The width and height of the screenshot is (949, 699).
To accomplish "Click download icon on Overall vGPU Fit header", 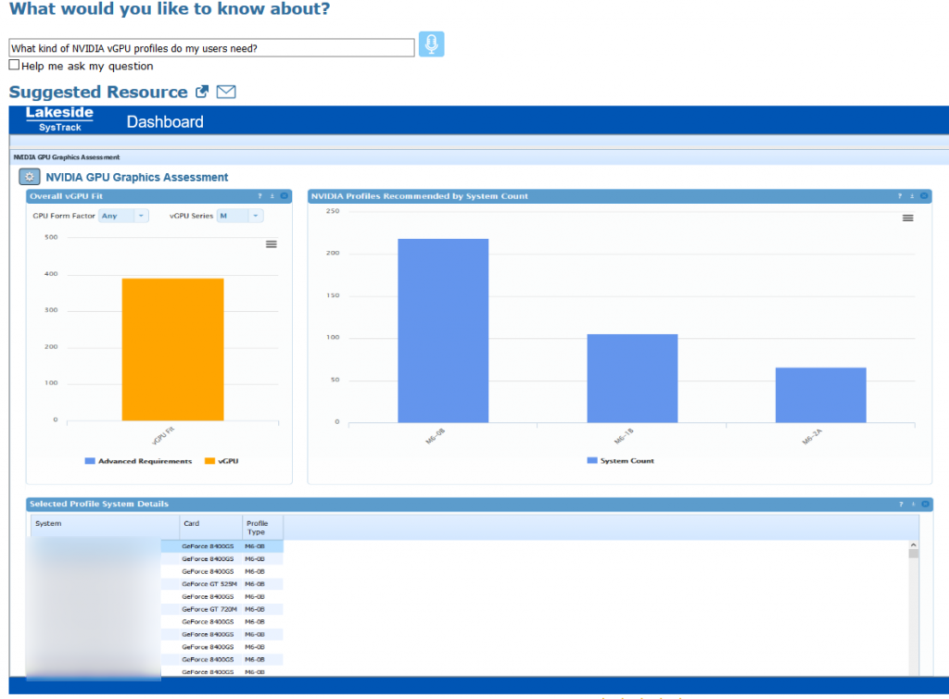I will point(272,196).
